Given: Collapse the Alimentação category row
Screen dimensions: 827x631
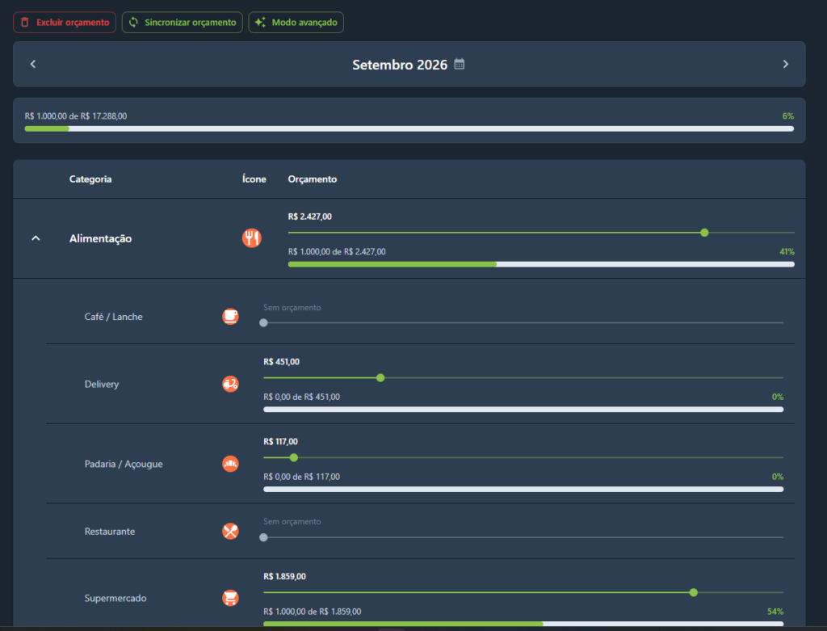Looking at the screenshot, I should tap(36, 238).
